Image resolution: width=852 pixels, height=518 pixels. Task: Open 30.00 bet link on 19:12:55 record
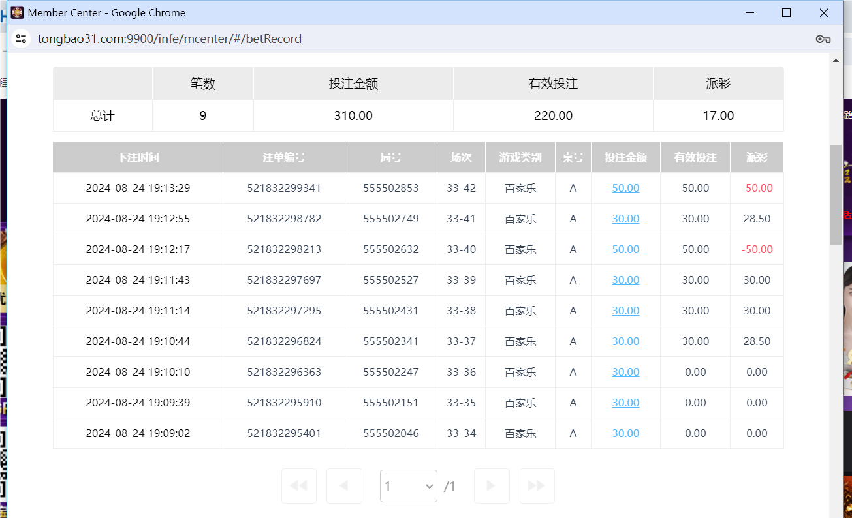coord(625,219)
